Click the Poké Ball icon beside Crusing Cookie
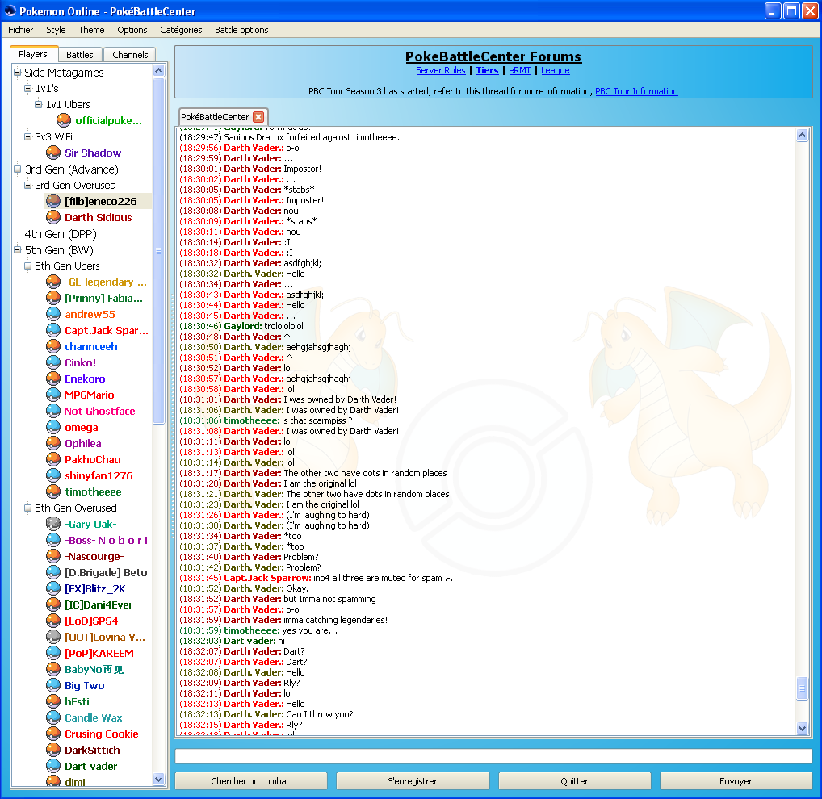The height and width of the screenshot is (799, 822). [53, 734]
